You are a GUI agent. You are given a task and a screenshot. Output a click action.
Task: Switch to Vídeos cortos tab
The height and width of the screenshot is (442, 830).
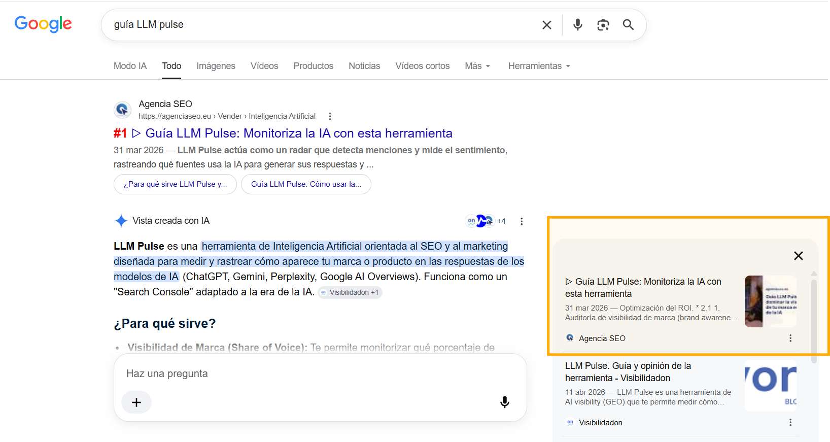423,66
